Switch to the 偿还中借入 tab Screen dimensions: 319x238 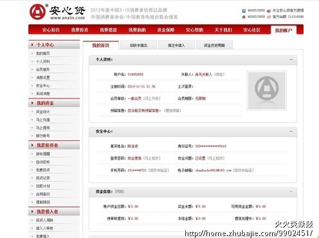tap(176, 45)
